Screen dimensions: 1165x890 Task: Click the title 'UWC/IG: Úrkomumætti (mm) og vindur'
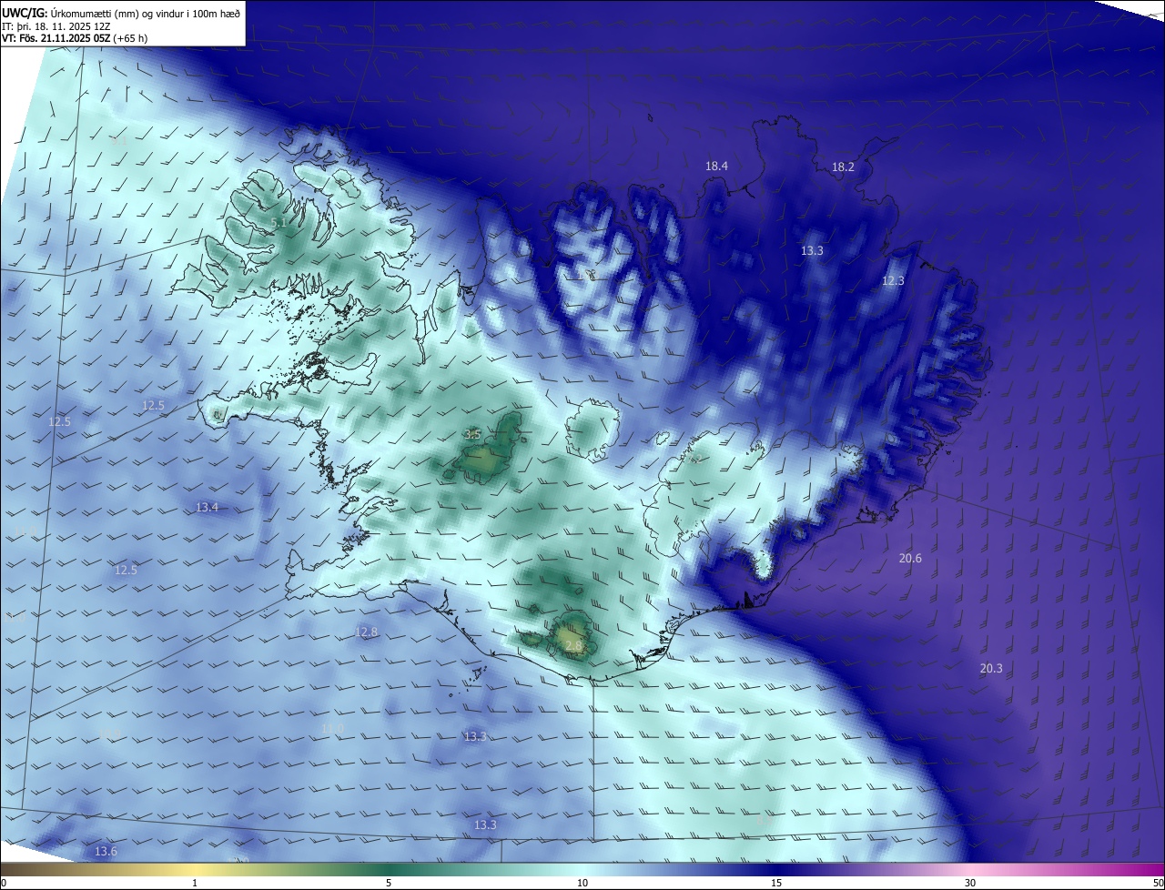click(x=121, y=12)
